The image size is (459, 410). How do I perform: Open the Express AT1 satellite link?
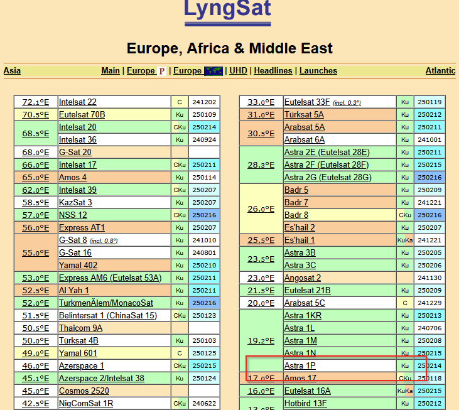[82, 228]
